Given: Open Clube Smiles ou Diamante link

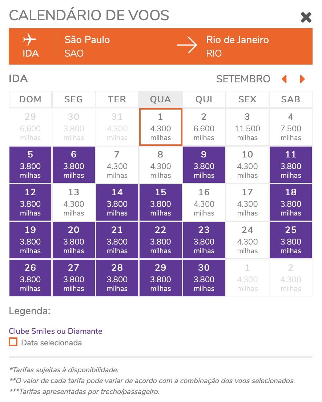Looking at the screenshot, I should pos(56,331).
